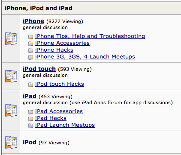Click the forum status icon beside iPod touch
Viewport: 181px width, 155px height.
coord(11,76)
